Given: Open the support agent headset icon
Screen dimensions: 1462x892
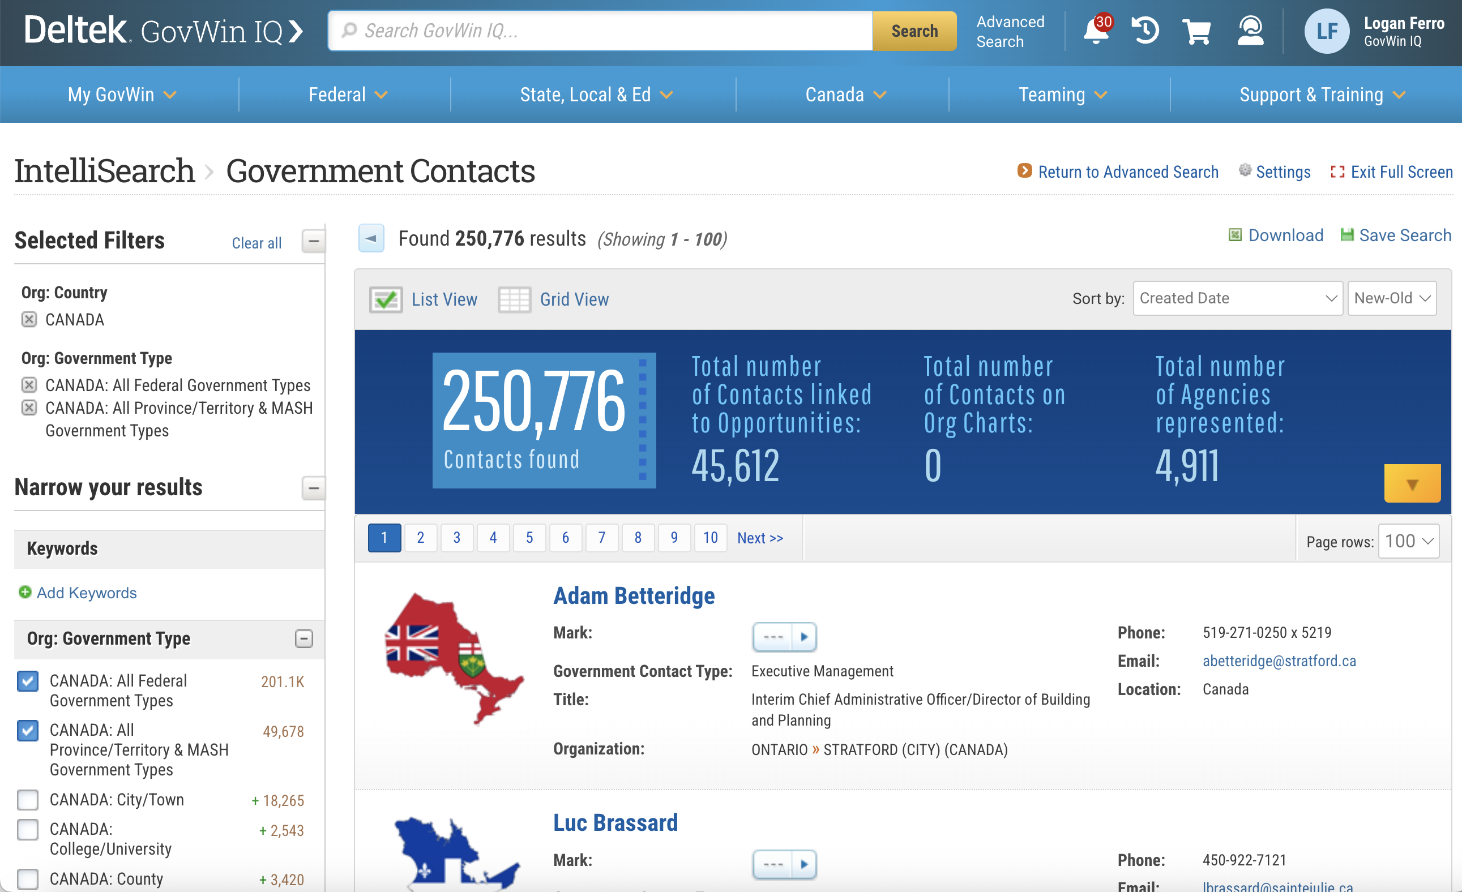Looking at the screenshot, I should click(x=1250, y=30).
